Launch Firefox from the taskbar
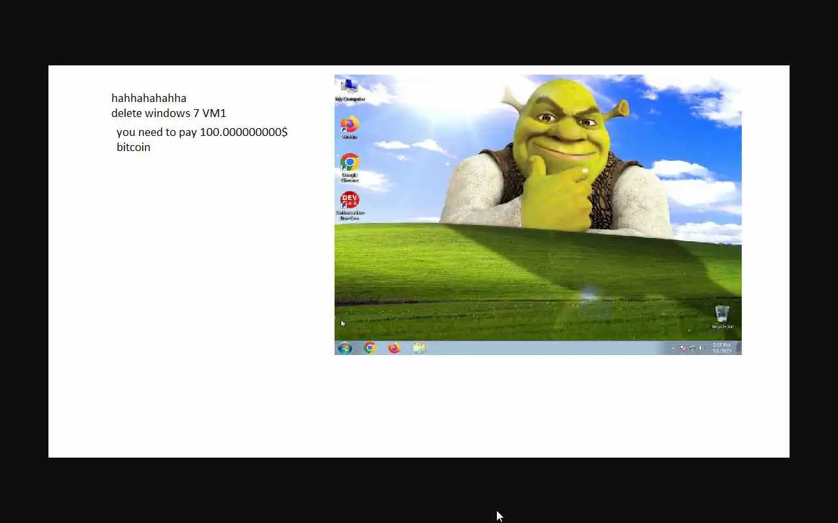838x523 pixels. tap(394, 348)
